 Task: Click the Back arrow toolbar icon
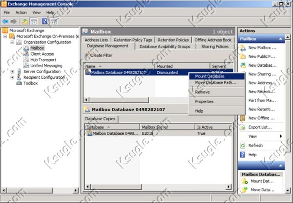click(x=5, y=21)
